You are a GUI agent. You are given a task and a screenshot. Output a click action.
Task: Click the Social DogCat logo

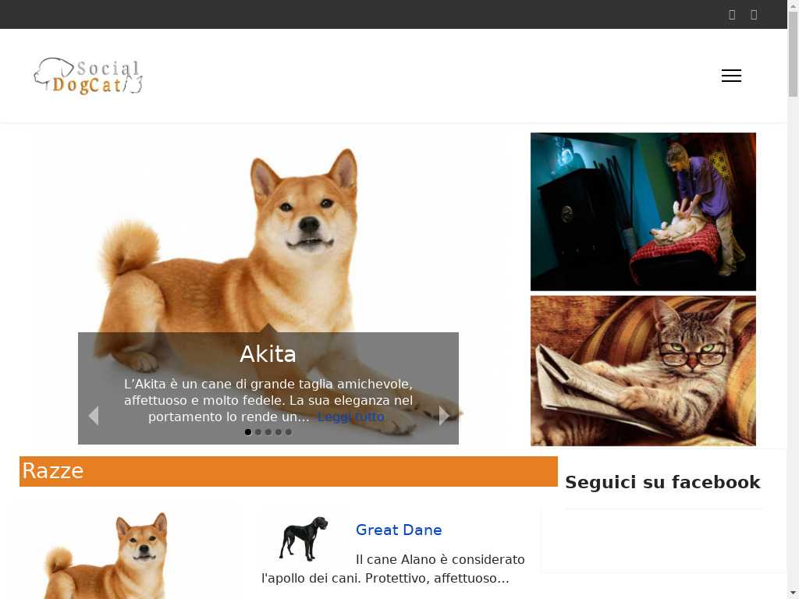click(87, 76)
